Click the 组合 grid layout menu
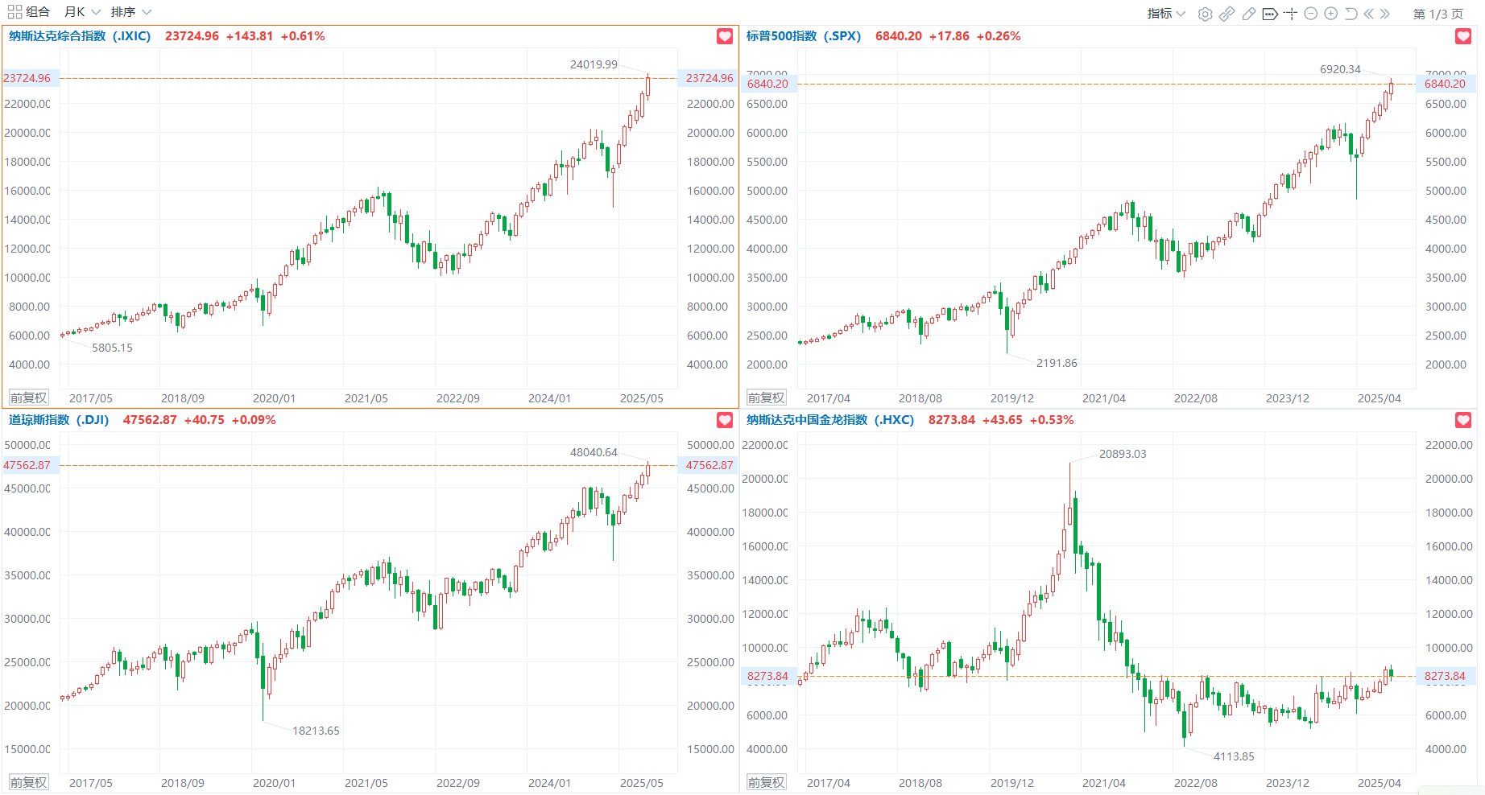Viewport: 1485px width, 795px height. (x=28, y=12)
